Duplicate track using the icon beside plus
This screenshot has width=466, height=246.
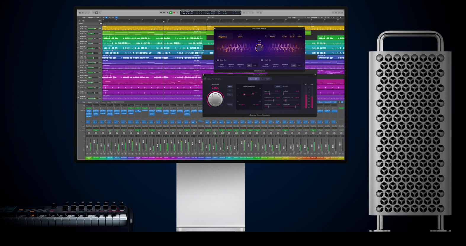click(83, 21)
